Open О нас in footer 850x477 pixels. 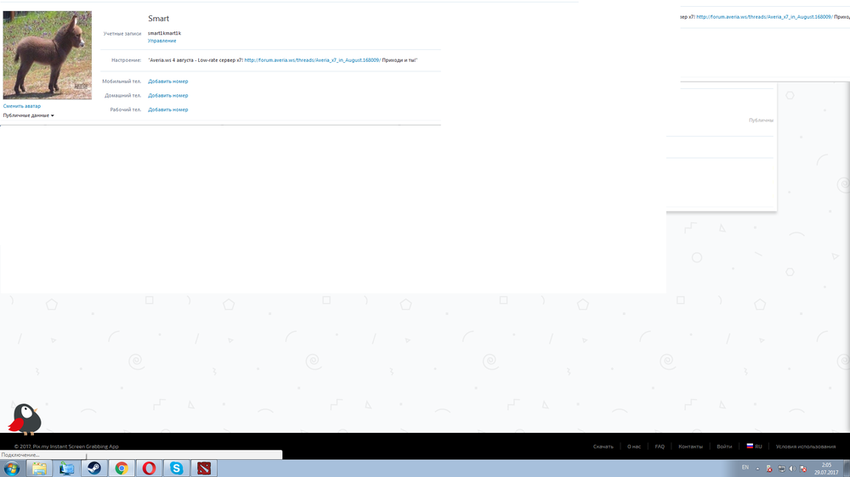[x=634, y=446]
